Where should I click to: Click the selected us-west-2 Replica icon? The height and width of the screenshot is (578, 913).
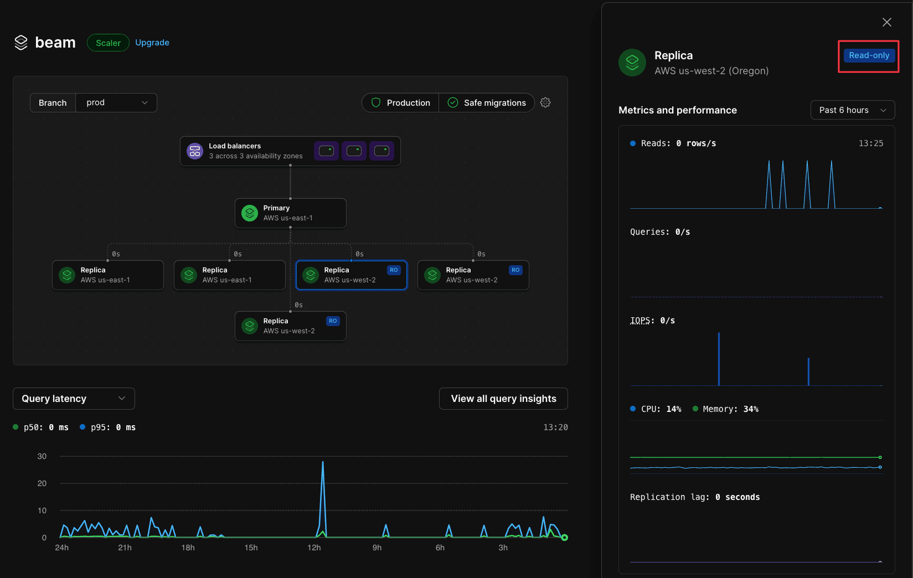point(311,275)
